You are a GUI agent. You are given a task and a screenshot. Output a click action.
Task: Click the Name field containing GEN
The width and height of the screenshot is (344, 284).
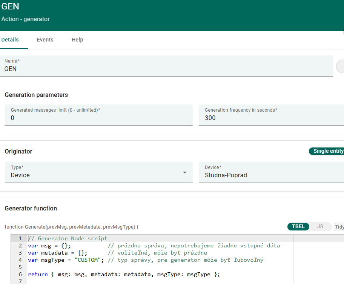click(x=166, y=69)
